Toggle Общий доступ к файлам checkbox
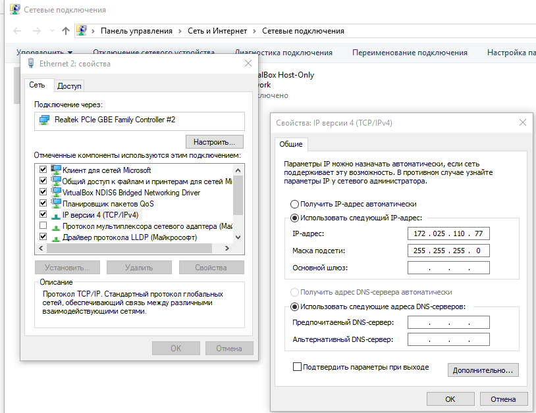Image resolution: width=536 pixels, height=413 pixels. coord(43,181)
